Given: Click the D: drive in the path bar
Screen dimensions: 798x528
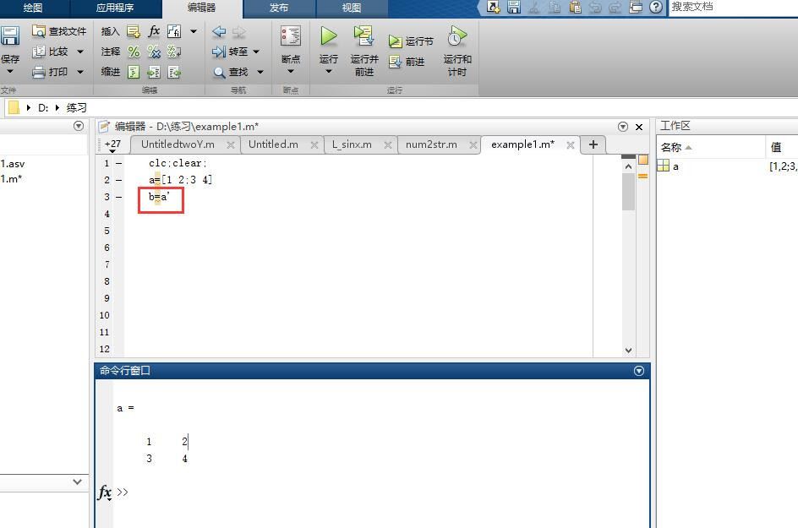Looking at the screenshot, I should (43, 108).
